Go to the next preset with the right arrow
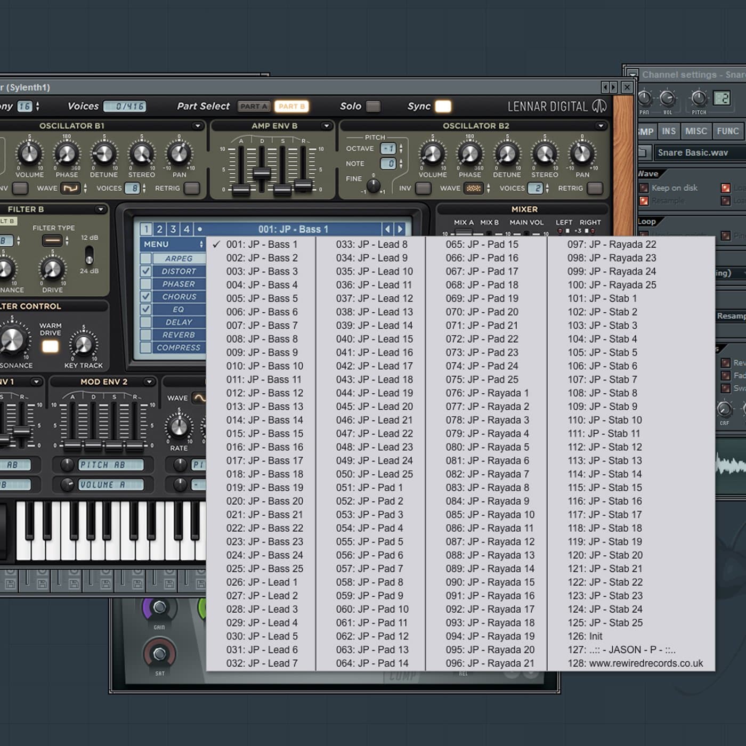The image size is (746, 746). point(400,229)
